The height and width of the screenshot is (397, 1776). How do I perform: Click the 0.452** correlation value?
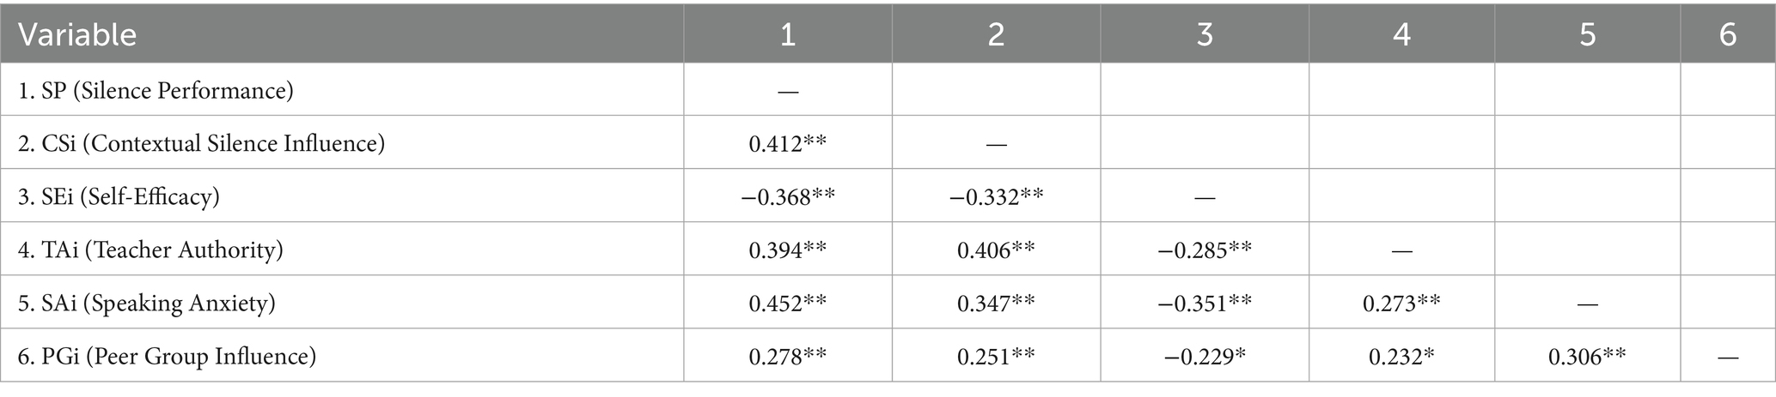tap(788, 303)
